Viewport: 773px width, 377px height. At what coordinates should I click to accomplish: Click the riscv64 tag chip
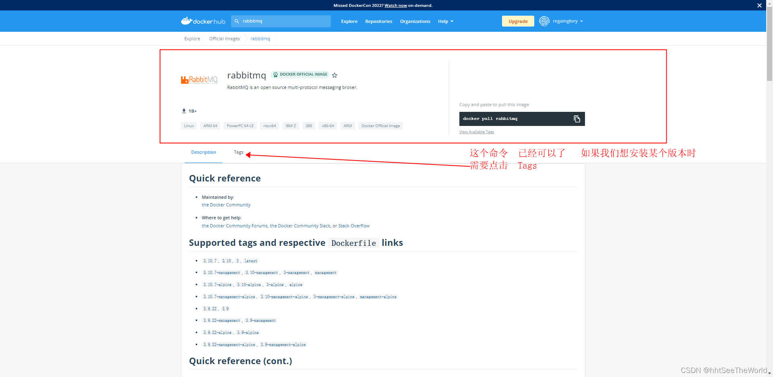270,126
